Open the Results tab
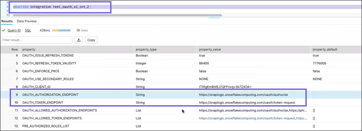Image resolution: width=362 pixels, height=131 pixels. [7, 21]
